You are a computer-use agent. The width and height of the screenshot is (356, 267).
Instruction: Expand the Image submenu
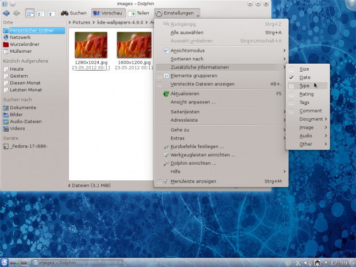point(307,127)
